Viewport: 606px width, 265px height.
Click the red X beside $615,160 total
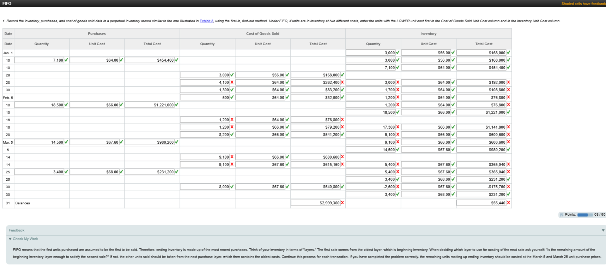(x=342, y=164)
